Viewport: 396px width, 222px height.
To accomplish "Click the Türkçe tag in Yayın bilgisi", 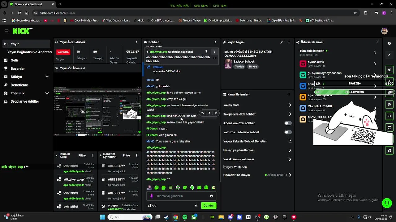I will (x=253, y=67).
